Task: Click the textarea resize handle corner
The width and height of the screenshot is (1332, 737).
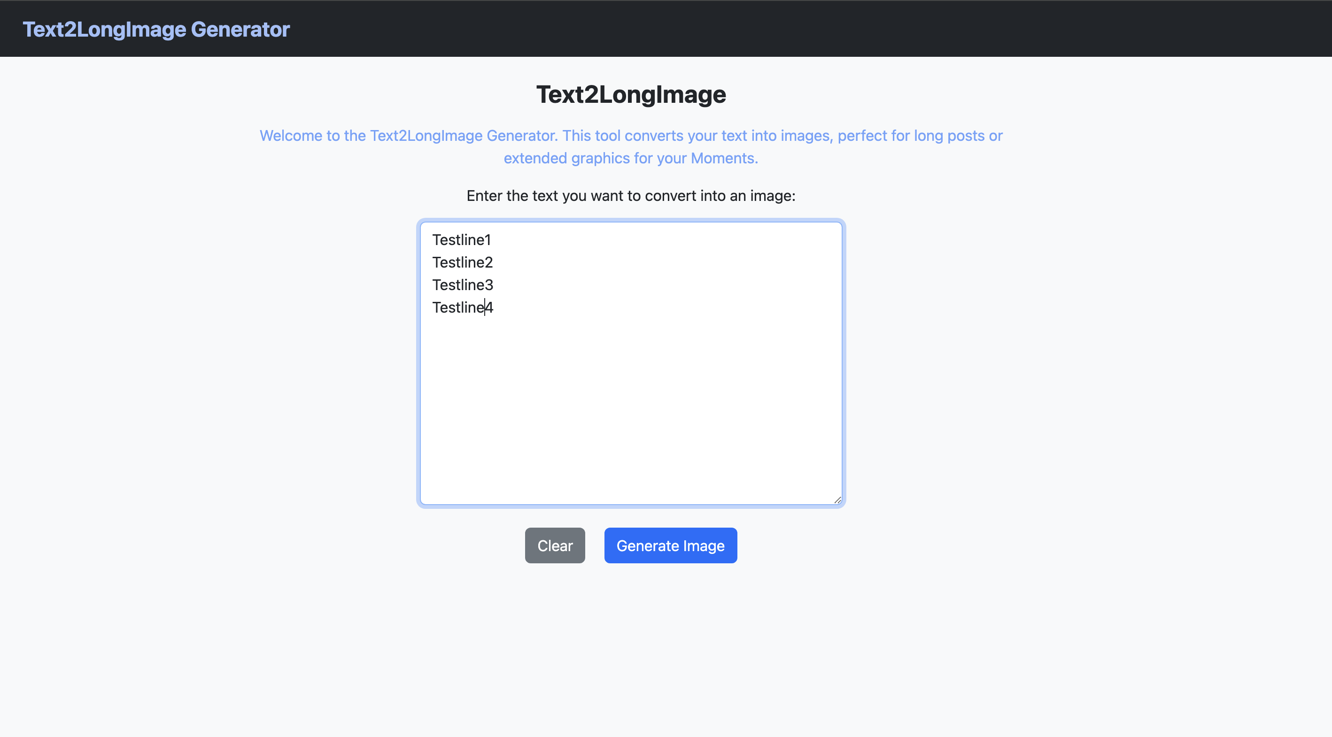Action: 837,500
